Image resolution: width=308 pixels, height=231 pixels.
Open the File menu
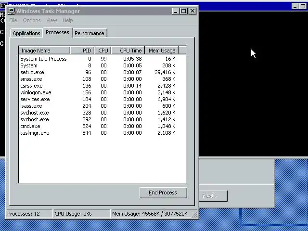tap(13, 20)
